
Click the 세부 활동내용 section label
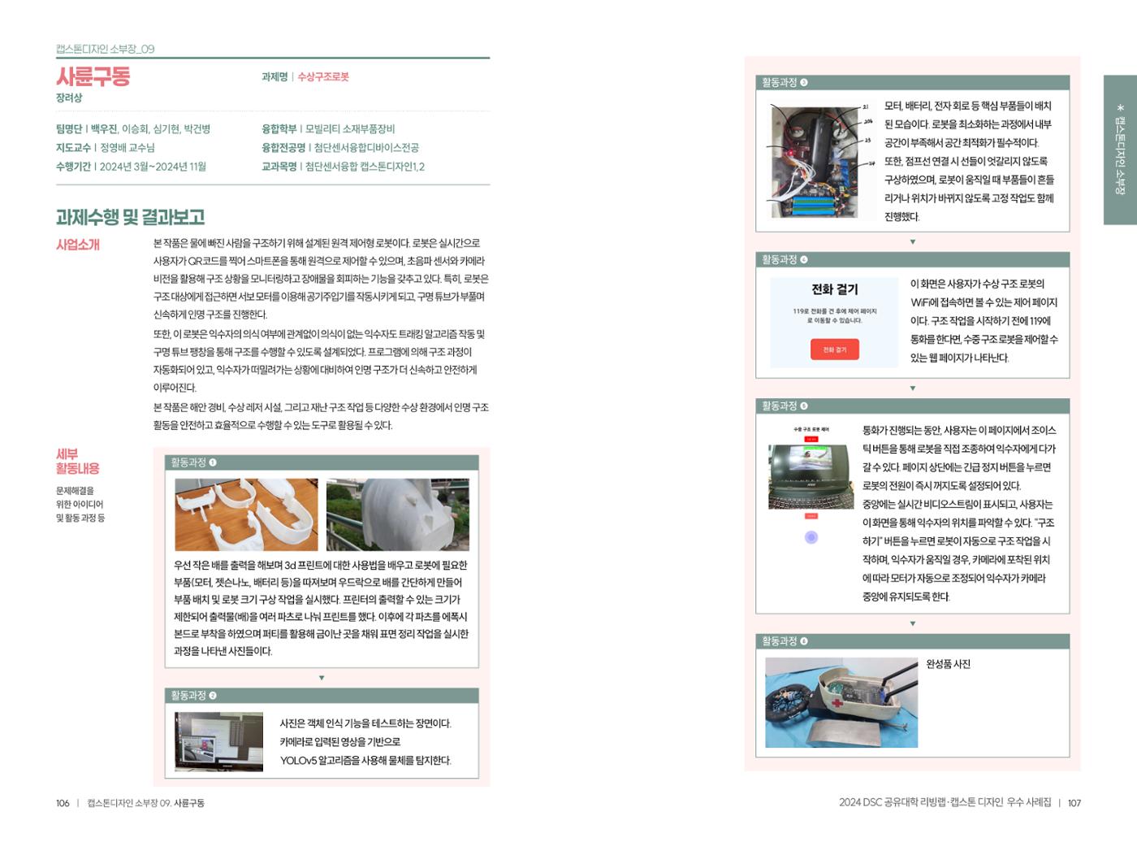coord(78,461)
